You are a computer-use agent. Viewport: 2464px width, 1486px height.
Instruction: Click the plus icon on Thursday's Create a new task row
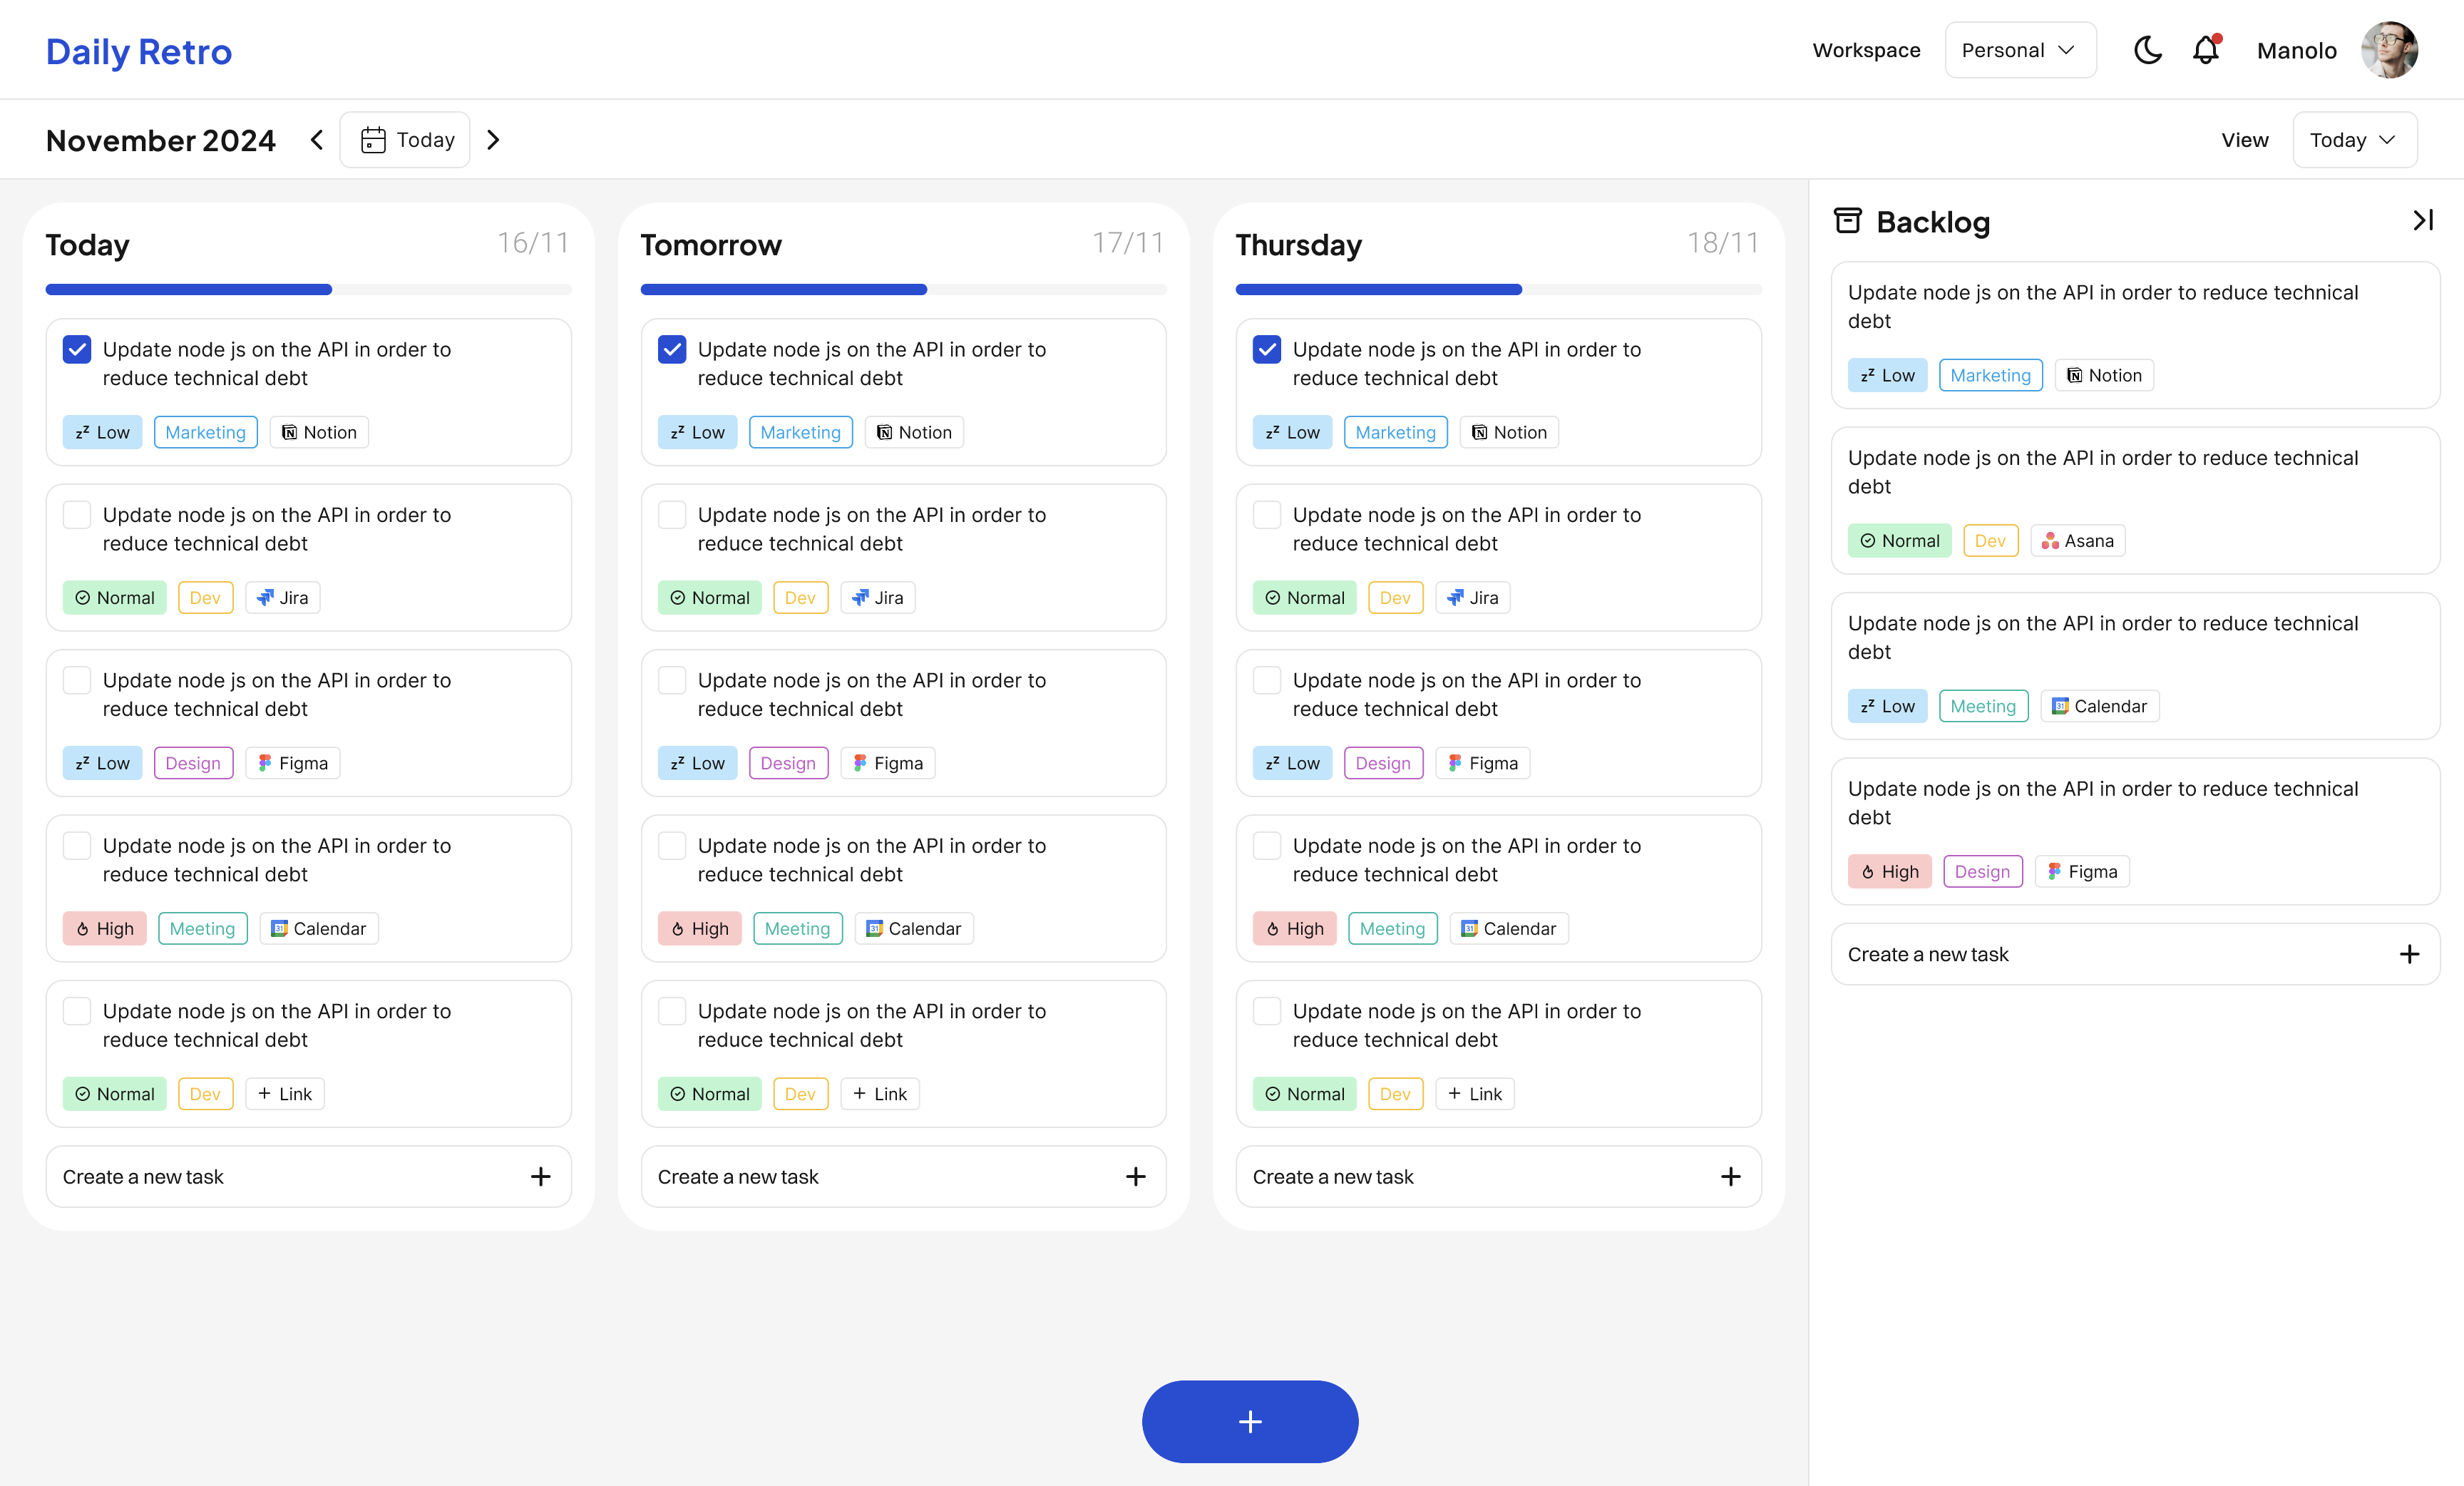(1730, 1176)
